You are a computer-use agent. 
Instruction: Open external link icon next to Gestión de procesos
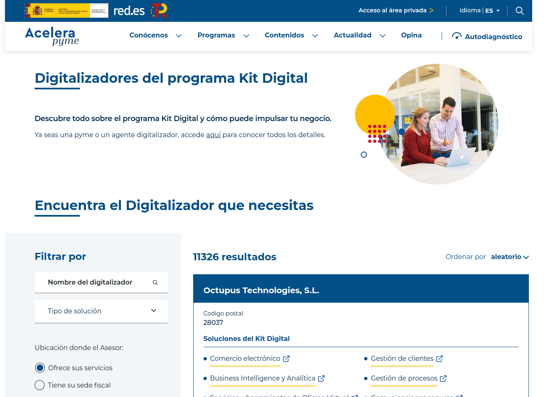pos(443,378)
